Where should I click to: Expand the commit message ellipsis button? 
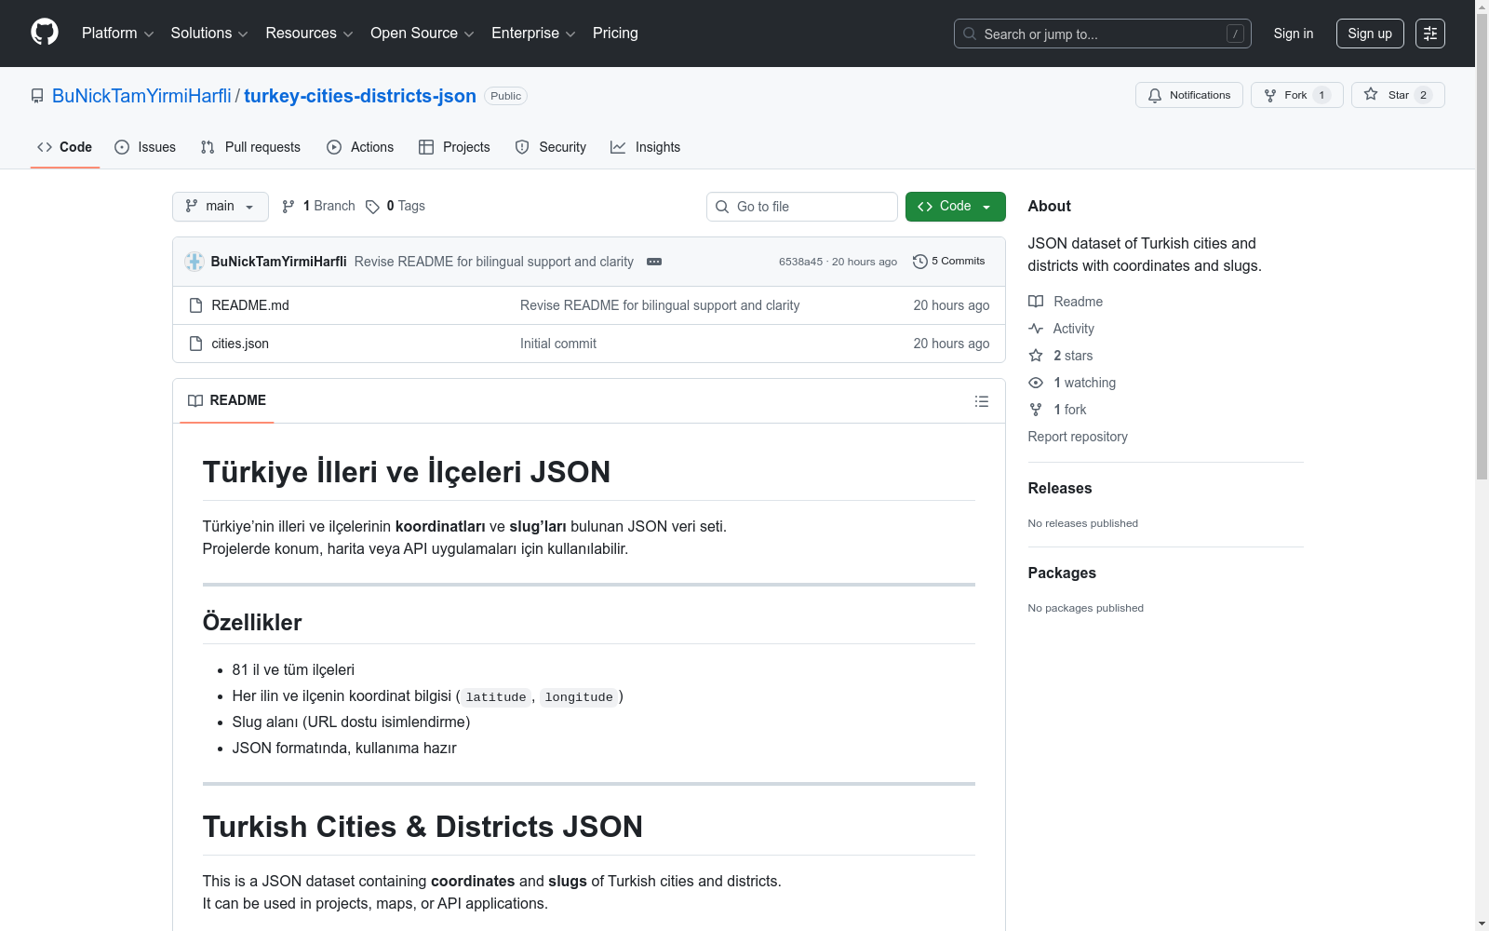click(654, 262)
